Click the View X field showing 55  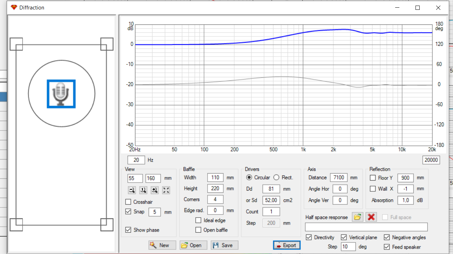coord(135,178)
